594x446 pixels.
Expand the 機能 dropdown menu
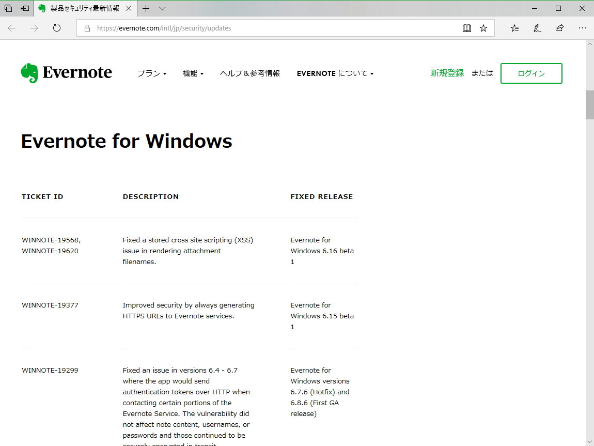coord(193,73)
